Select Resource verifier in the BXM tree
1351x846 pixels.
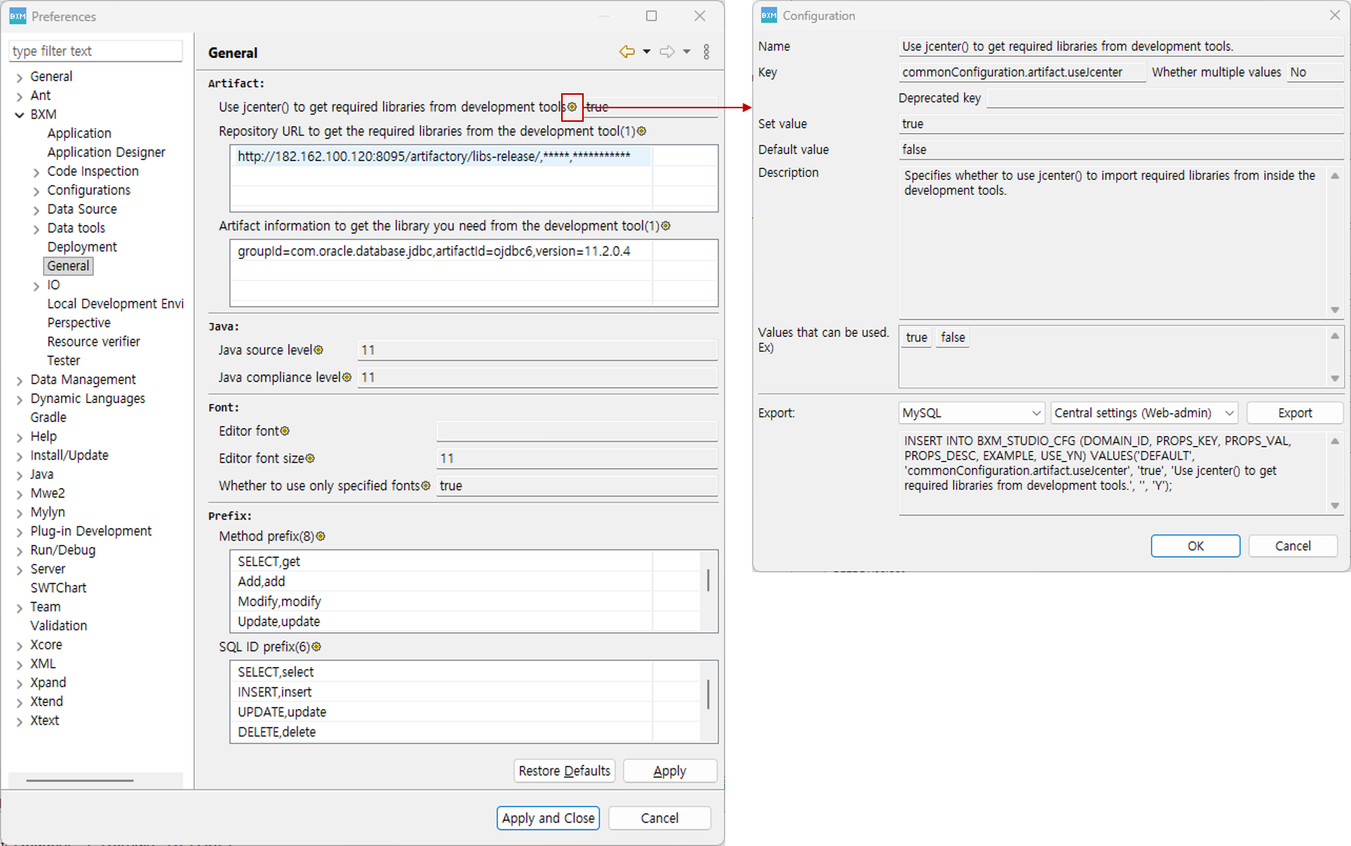point(93,341)
